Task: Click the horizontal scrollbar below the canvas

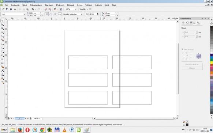Action: [134, 118]
